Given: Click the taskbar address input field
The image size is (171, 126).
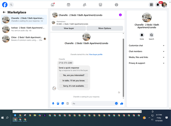Looking at the screenshot, I should pyautogui.click(x=75, y=112).
